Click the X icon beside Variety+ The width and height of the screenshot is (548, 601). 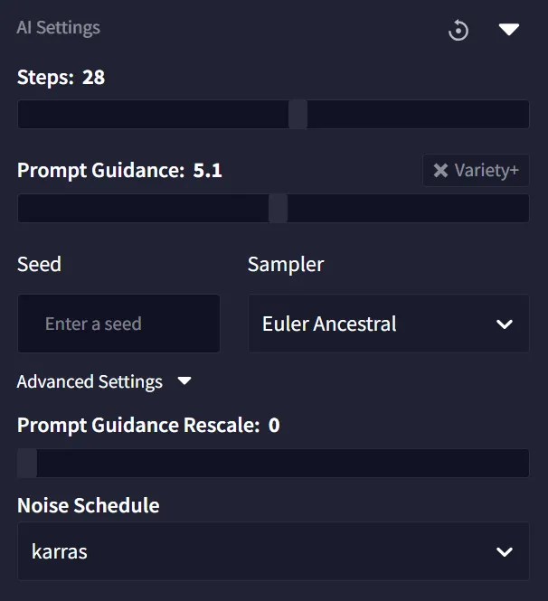pyautogui.click(x=440, y=170)
